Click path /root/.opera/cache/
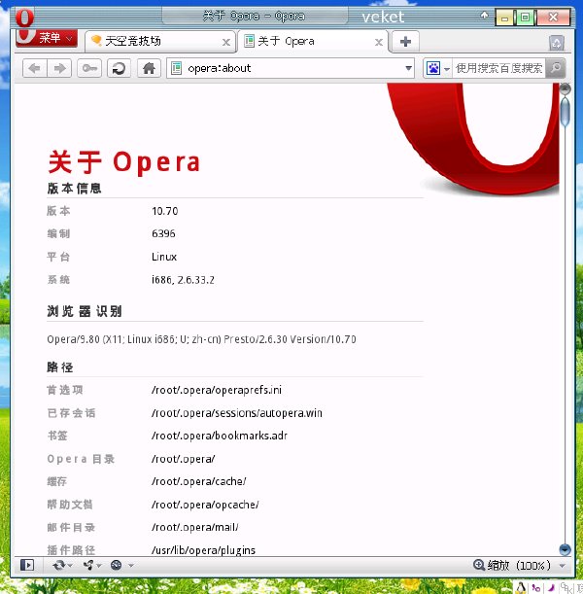This screenshot has width=583, height=594. pos(199,481)
